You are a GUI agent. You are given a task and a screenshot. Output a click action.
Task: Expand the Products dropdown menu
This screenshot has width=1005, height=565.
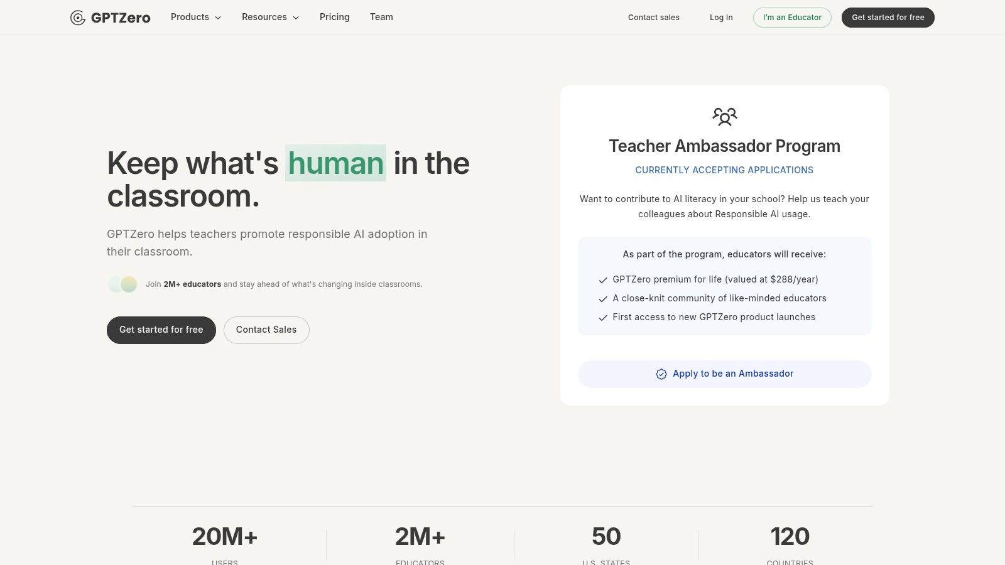[196, 17]
